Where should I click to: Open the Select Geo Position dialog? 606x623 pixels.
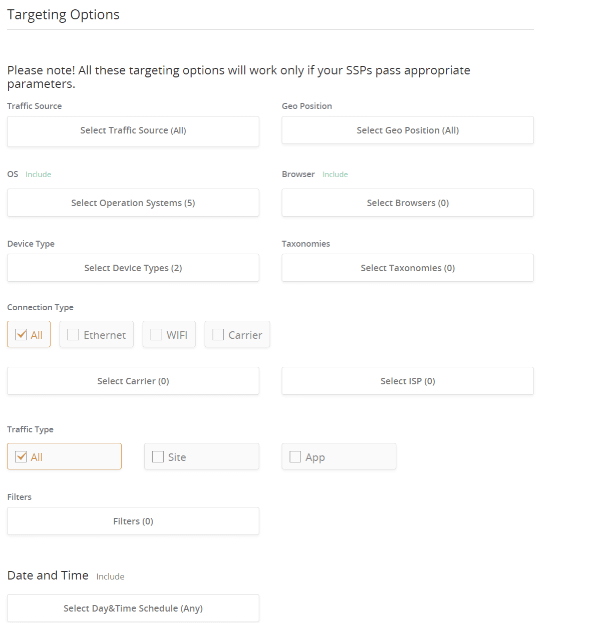407,130
